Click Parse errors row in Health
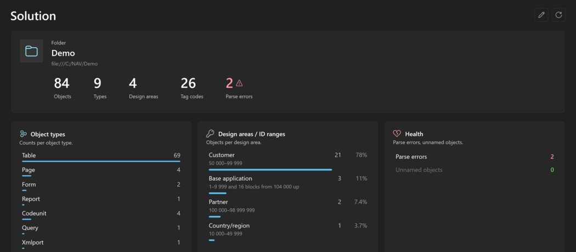 [475, 157]
